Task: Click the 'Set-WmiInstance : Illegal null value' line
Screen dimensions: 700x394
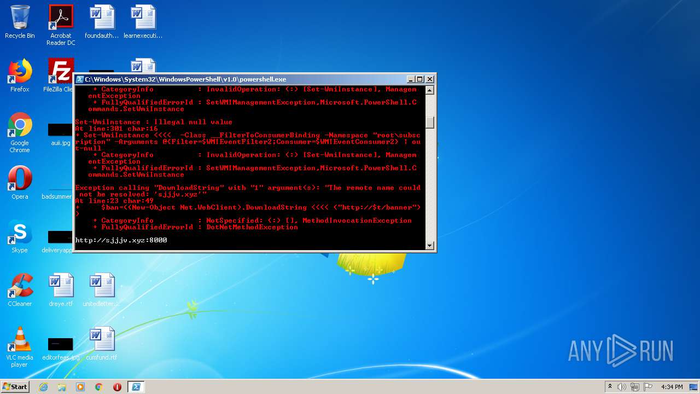Action: (x=154, y=122)
